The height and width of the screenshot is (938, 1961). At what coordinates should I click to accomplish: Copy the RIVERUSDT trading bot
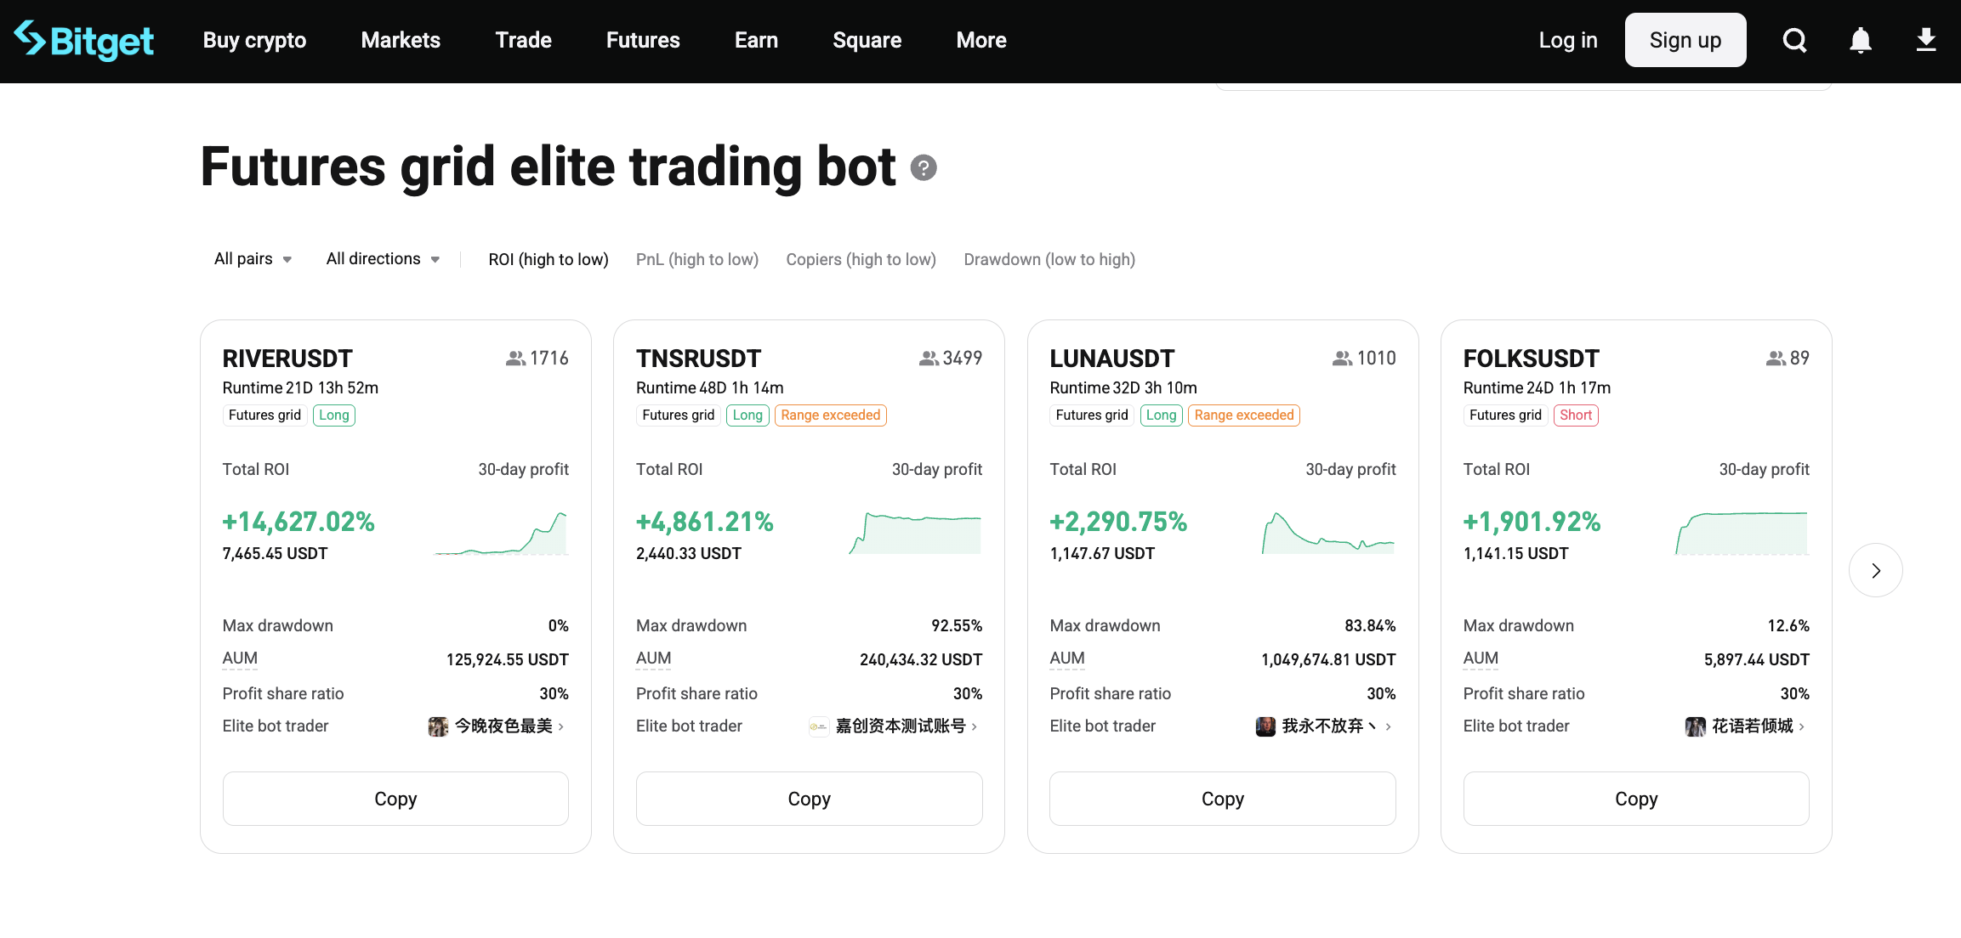pos(395,799)
